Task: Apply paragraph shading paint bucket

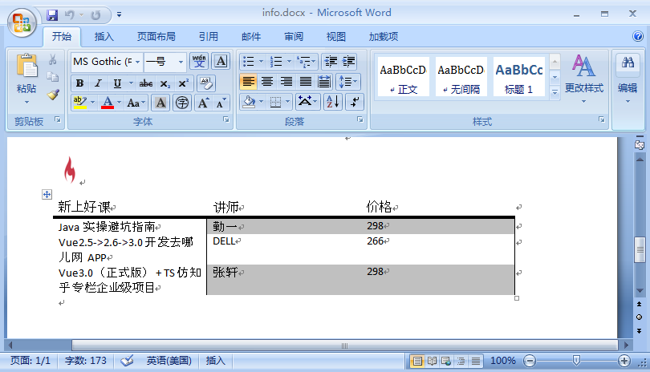Action: (x=250, y=102)
